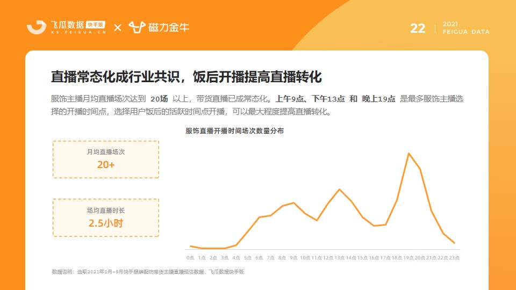
Task: Click the 飞瓜数据 logo icon
Action: click(x=37, y=27)
